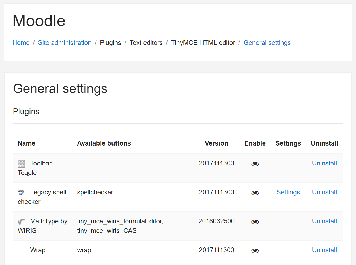The width and height of the screenshot is (356, 265).
Task: Click the MathType by WIRIS plugin icon
Action: pyautogui.click(x=21, y=221)
